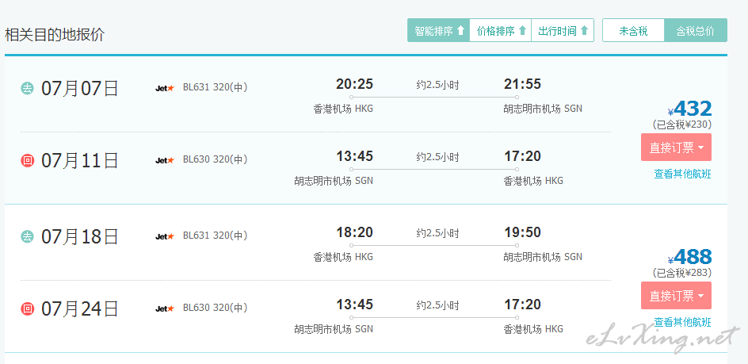Click Jetstar logo on the 07月18日 flight
Viewport: 748px width, 364px height.
pyautogui.click(x=165, y=236)
